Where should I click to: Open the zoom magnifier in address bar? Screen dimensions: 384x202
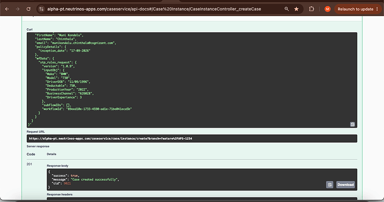[287, 9]
